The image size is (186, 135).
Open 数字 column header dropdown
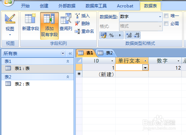(178, 61)
